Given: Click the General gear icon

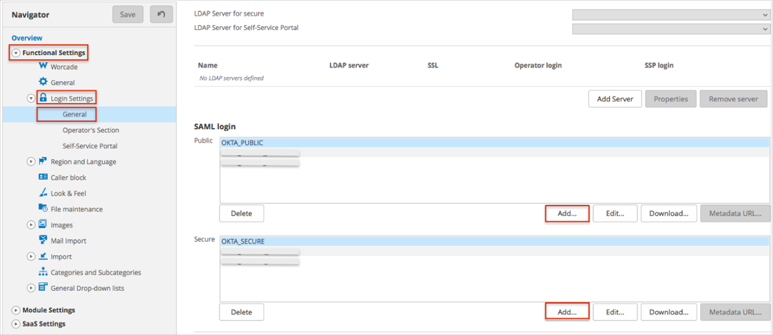Looking at the screenshot, I should click(43, 82).
